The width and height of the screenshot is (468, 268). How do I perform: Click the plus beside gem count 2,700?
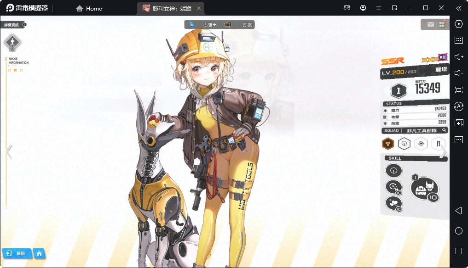[214, 25]
